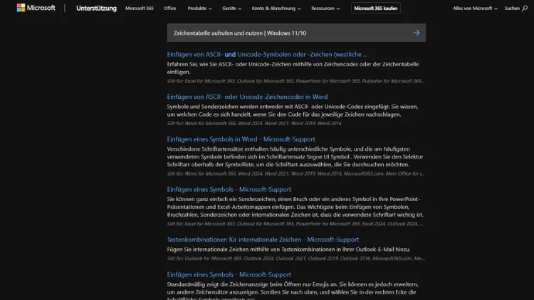The width and height of the screenshot is (534, 300).
Task: Expand Alles von Microsoft dropdown
Action: click(x=475, y=8)
